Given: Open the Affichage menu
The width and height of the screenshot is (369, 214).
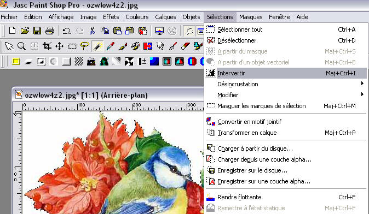Looking at the screenshot, I should pos(61,17).
